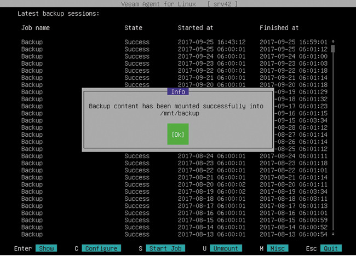Click finished time 2017-08-19 06:03:34
The width and height of the screenshot is (356, 267).
pos(294,191)
